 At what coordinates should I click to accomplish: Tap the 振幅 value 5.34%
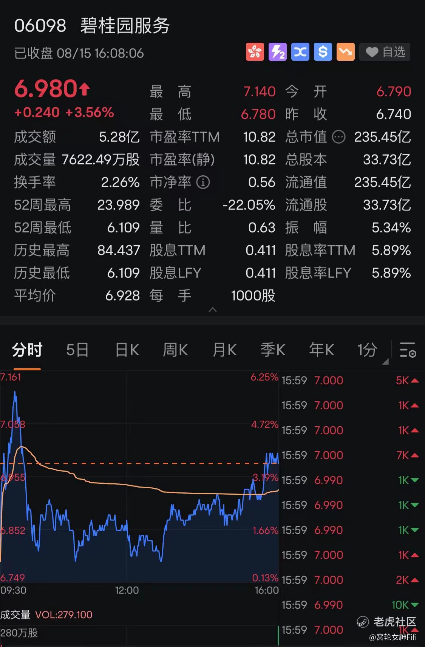391,228
